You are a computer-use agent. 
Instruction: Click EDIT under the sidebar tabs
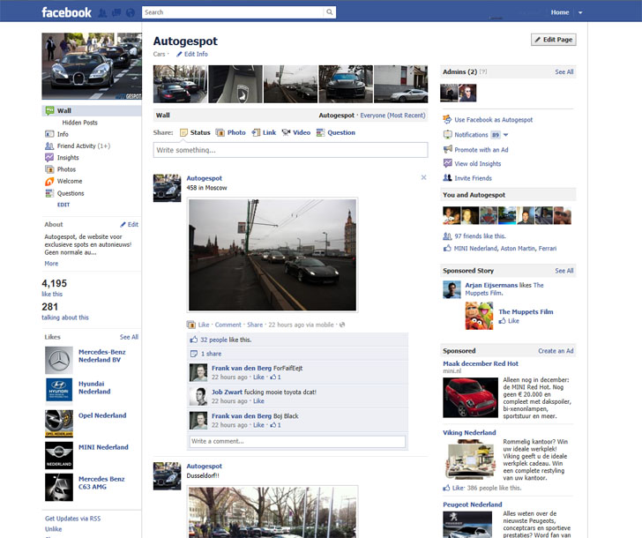coord(63,205)
